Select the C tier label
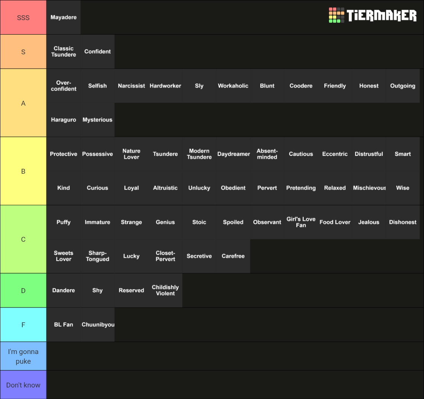 [x=23, y=239]
